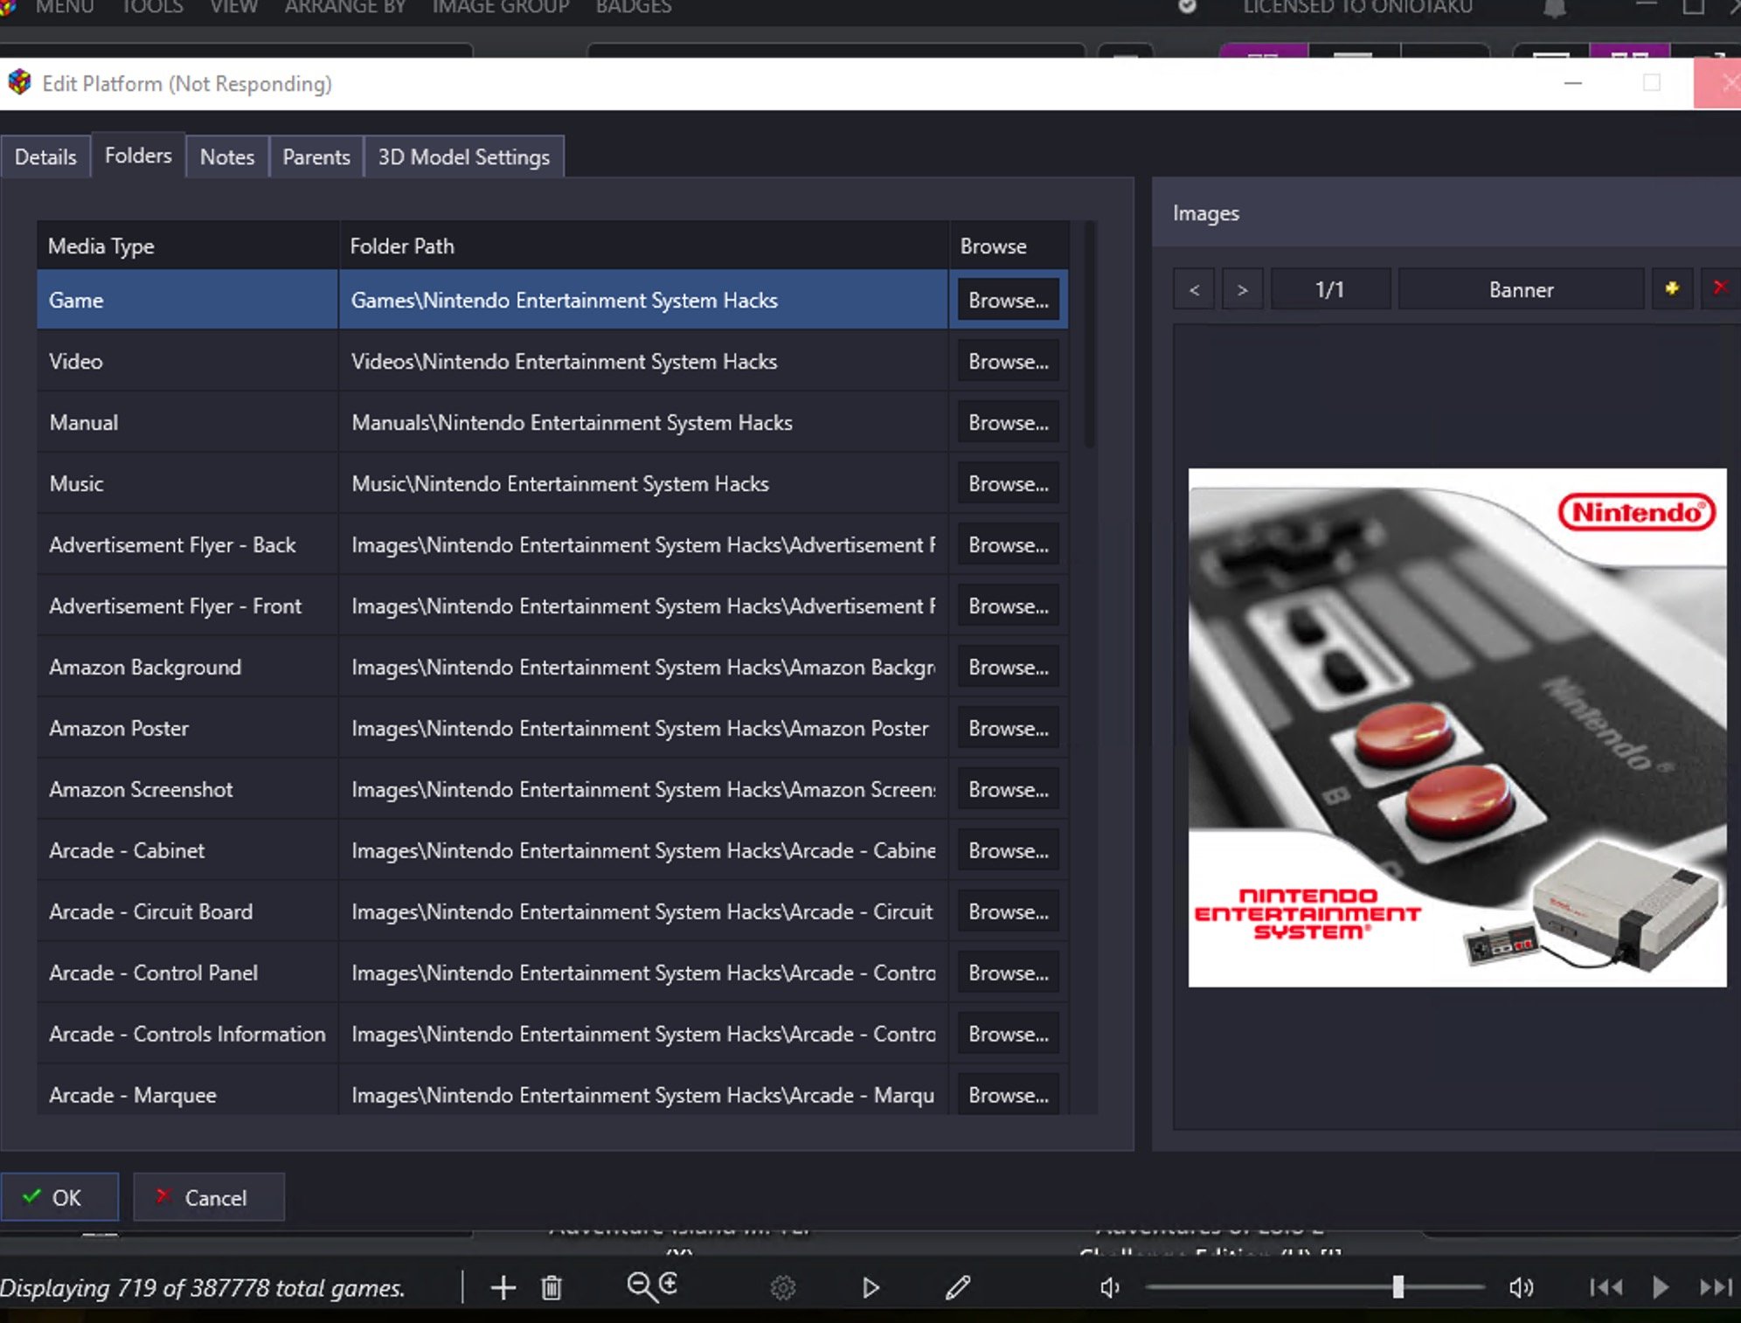Click Games\Nintendo Entertainment System Hacks path
Image resolution: width=1741 pixels, height=1323 pixels.
click(565, 300)
